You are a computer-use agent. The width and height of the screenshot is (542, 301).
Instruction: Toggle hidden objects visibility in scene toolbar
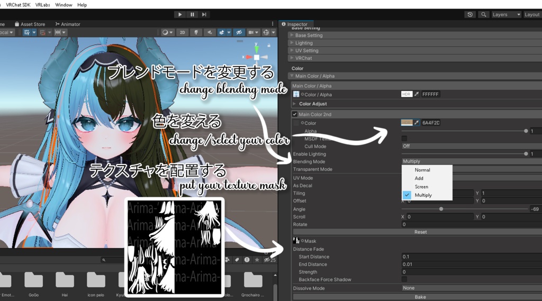coord(239,32)
